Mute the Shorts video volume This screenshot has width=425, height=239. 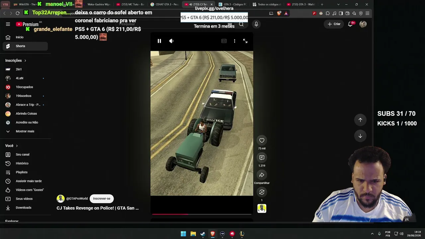click(x=171, y=41)
